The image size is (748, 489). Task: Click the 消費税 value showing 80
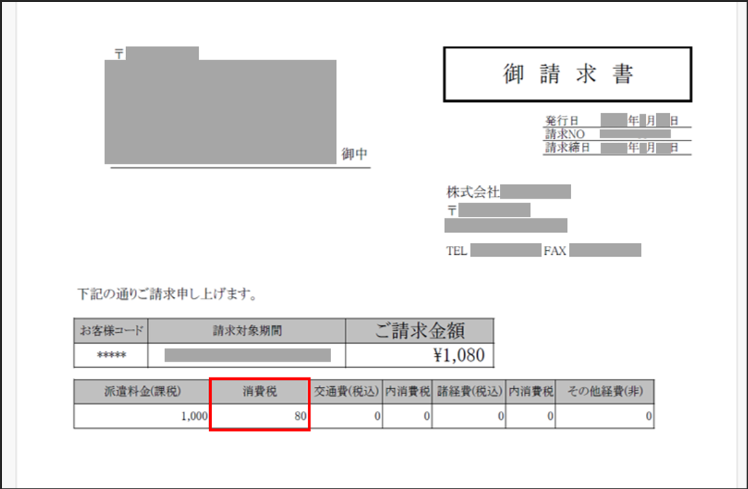288,416
